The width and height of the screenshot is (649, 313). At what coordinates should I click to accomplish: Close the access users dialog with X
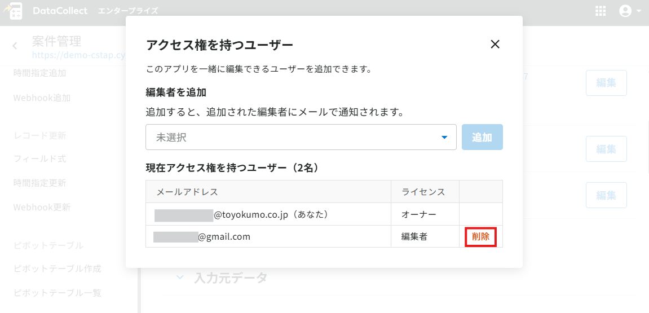coord(495,45)
